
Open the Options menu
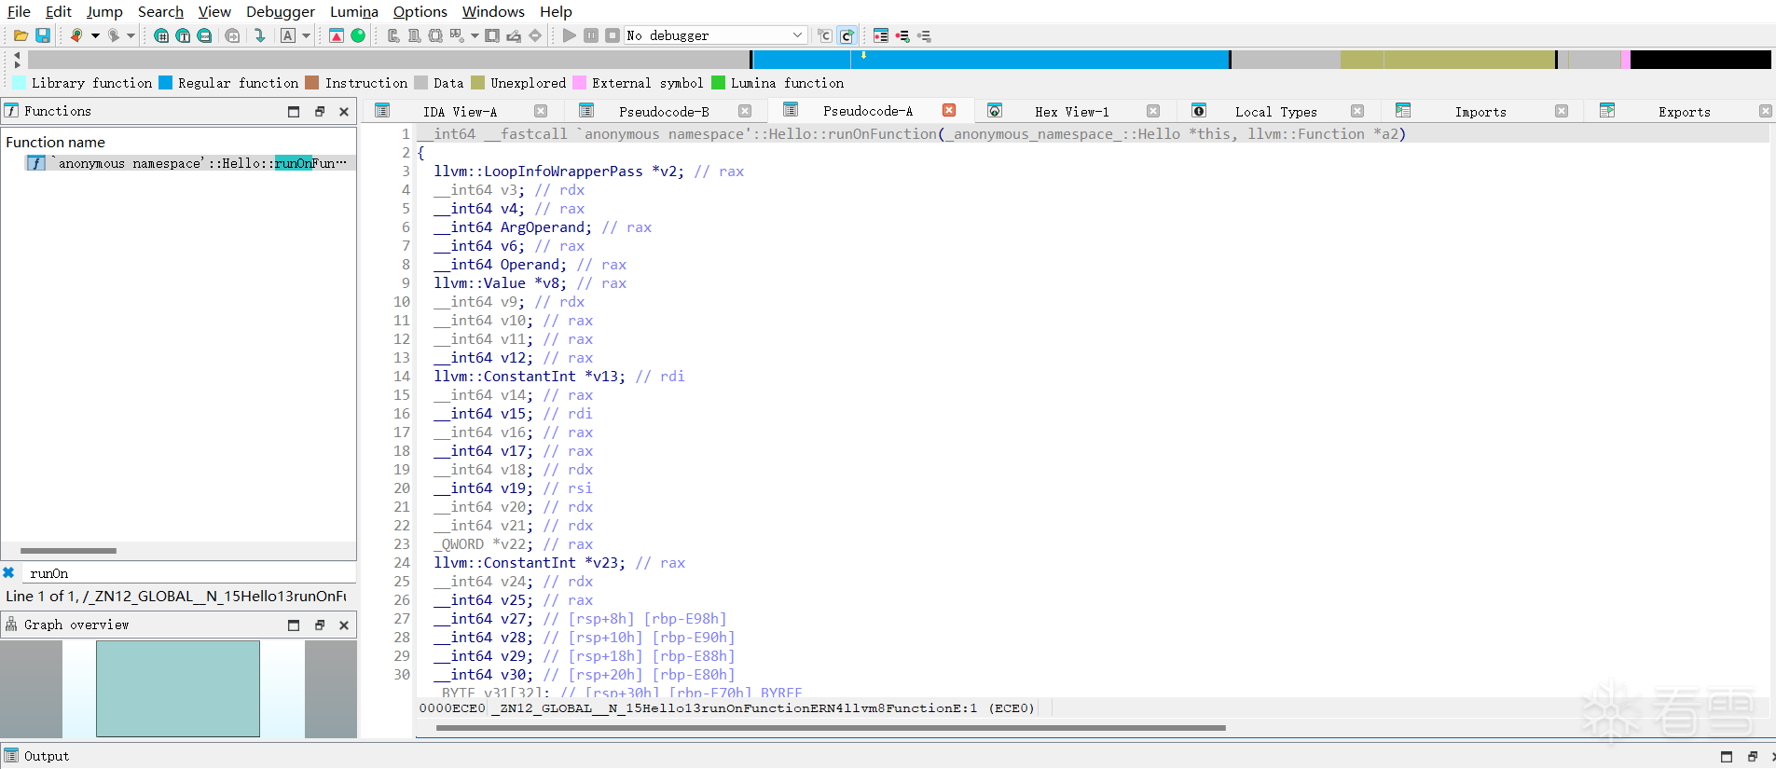[420, 11]
